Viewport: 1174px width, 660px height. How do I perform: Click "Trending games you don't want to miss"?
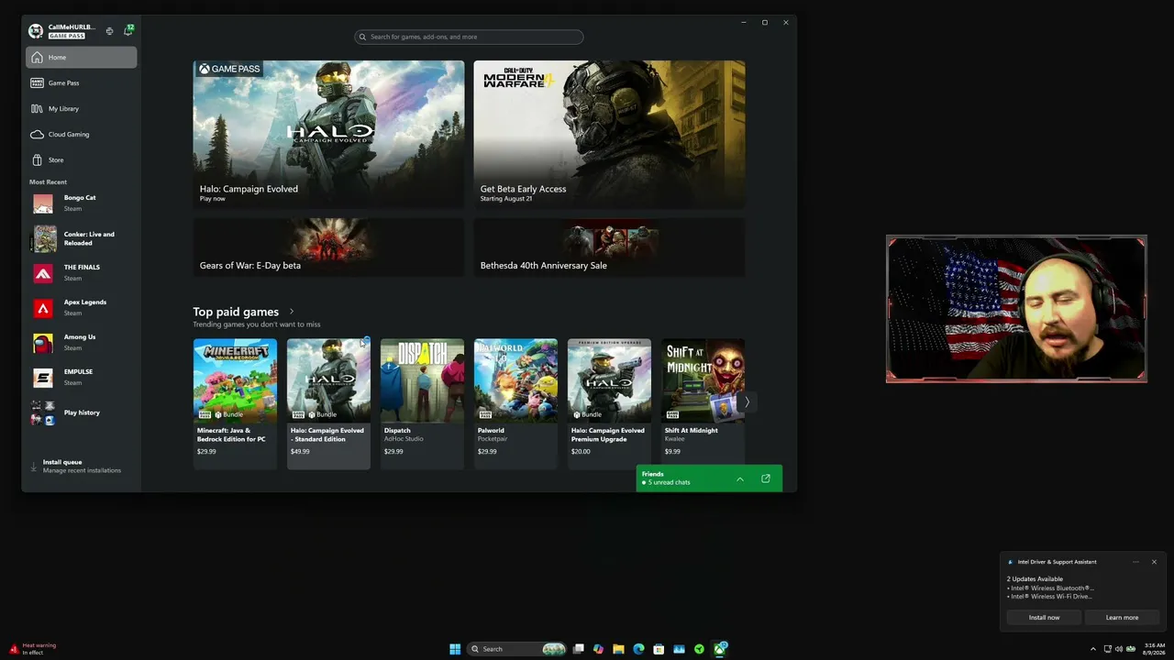[257, 324]
